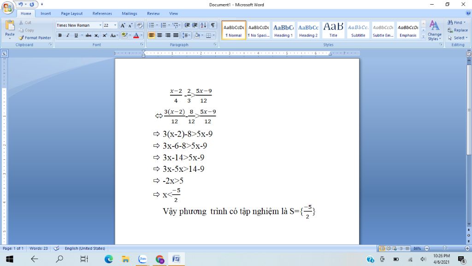Toggle superscript formatting
The width and height of the screenshot is (472, 266).
[x=105, y=35]
